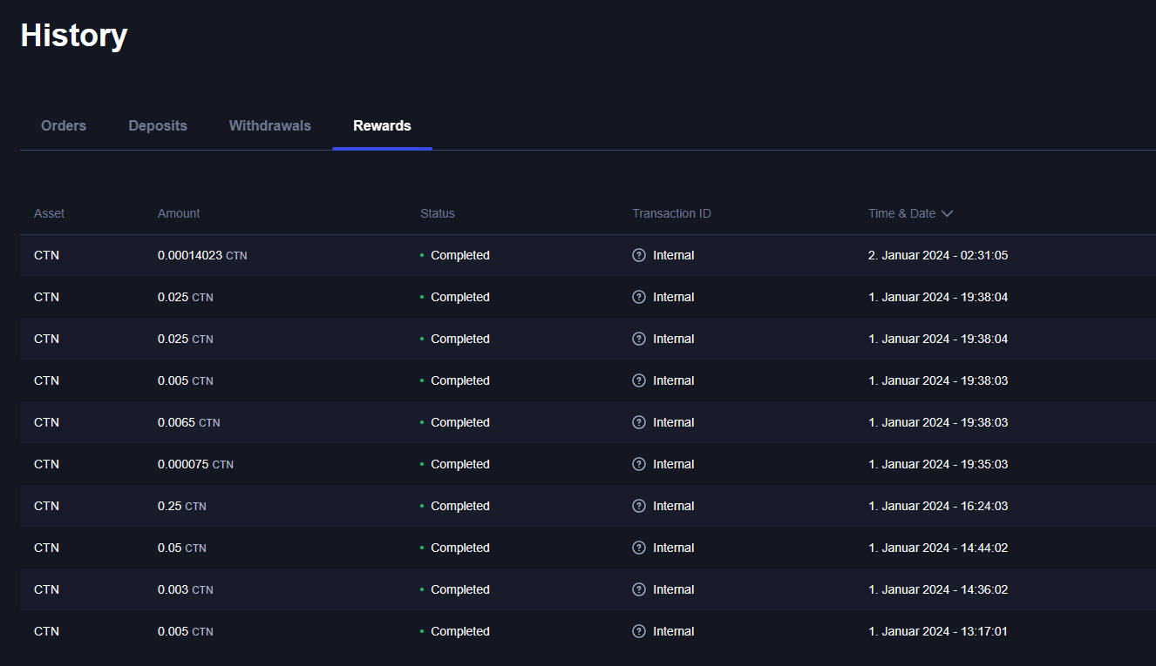1156x666 pixels.
Task: Switch to the Orders tab
Action: click(x=64, y=125)
